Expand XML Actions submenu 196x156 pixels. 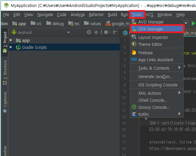[157, 93]
